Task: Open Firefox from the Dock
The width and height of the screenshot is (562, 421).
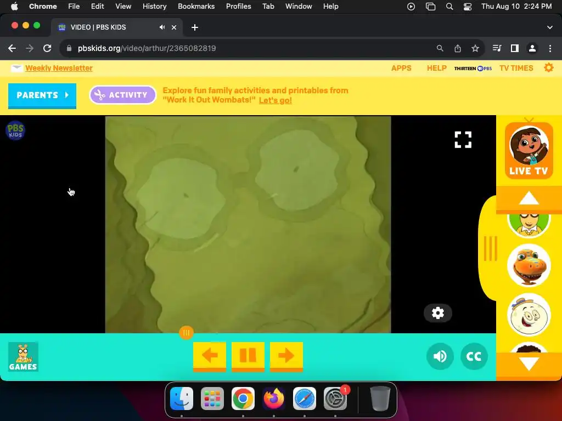Action: pos(274,399)
